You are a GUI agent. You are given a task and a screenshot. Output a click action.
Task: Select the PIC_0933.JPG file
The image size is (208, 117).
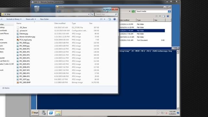25,58
